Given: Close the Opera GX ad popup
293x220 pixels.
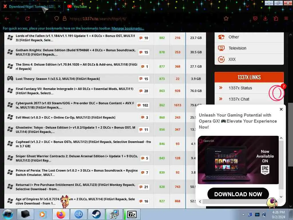Looking at the screenshot, I should (281, 109).
